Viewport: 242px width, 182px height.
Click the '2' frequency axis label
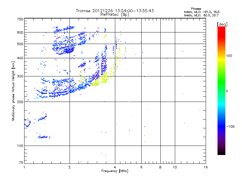coord(70,167)
